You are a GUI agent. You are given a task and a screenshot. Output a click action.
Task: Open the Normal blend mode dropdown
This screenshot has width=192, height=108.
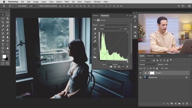pos(148,64)
